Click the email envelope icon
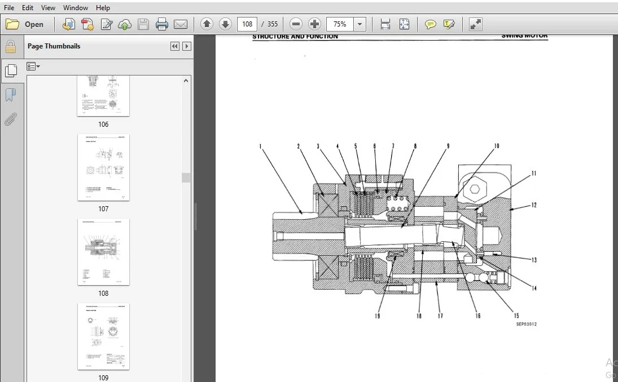This screenshot has height=382, width=618. click(x=181, y=24)
